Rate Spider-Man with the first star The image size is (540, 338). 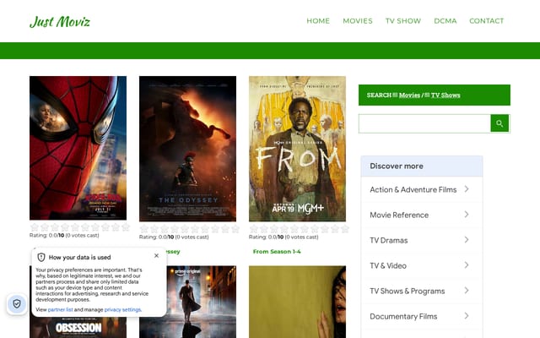point(35,227)
